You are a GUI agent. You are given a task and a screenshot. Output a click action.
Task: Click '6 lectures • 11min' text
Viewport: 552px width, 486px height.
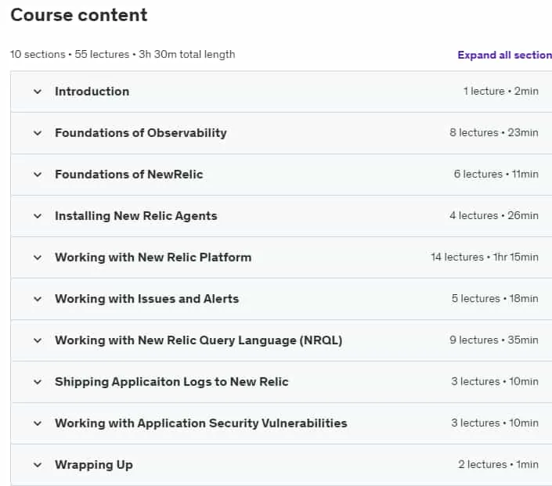496,175
